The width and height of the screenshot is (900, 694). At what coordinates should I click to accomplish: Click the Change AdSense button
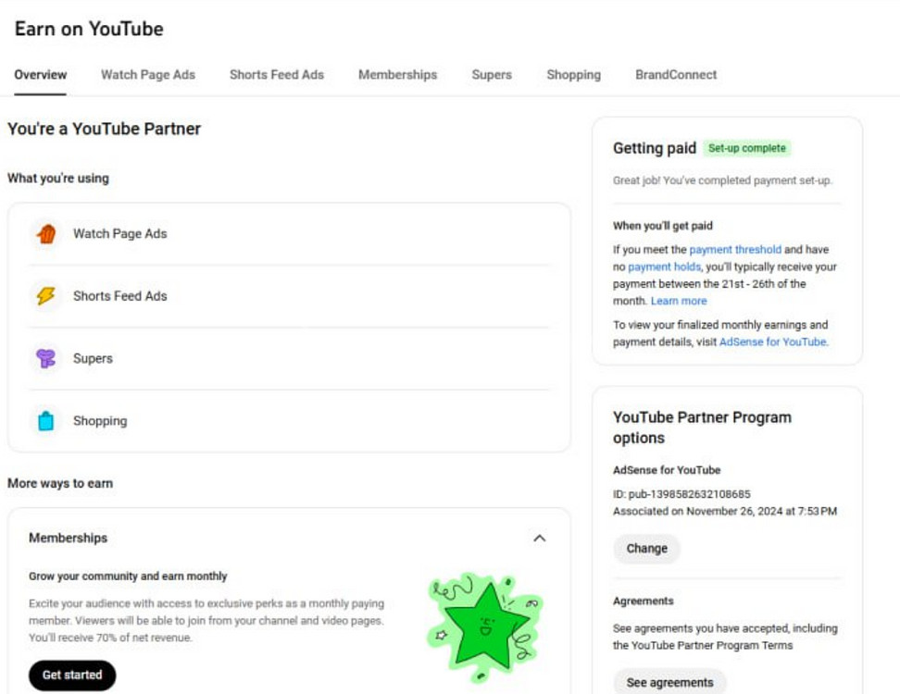click(646, 549)
